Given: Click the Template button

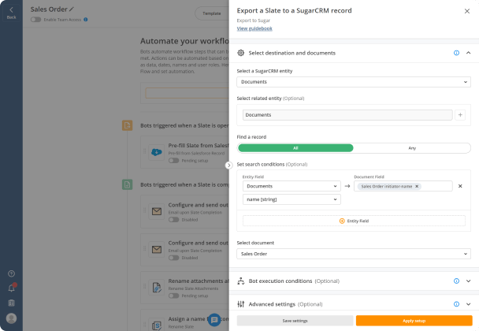Looking at the screenshot, I should (212, 13).
